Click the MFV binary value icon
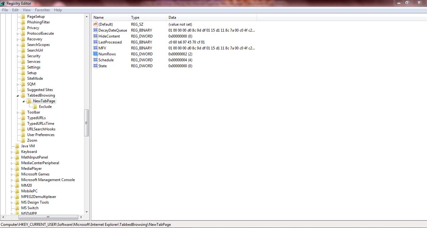This screenshot has width=427, height=228. (x=95, y=48)
